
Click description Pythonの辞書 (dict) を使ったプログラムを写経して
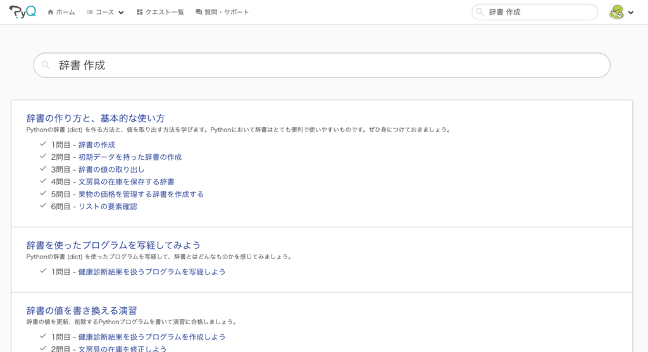159,257
